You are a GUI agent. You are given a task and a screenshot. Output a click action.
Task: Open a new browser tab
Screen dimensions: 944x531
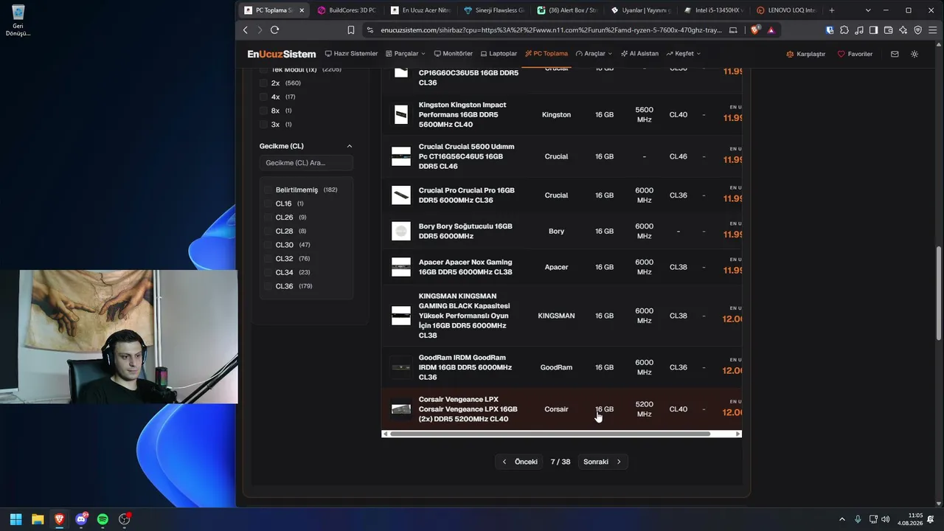point(832,10)
